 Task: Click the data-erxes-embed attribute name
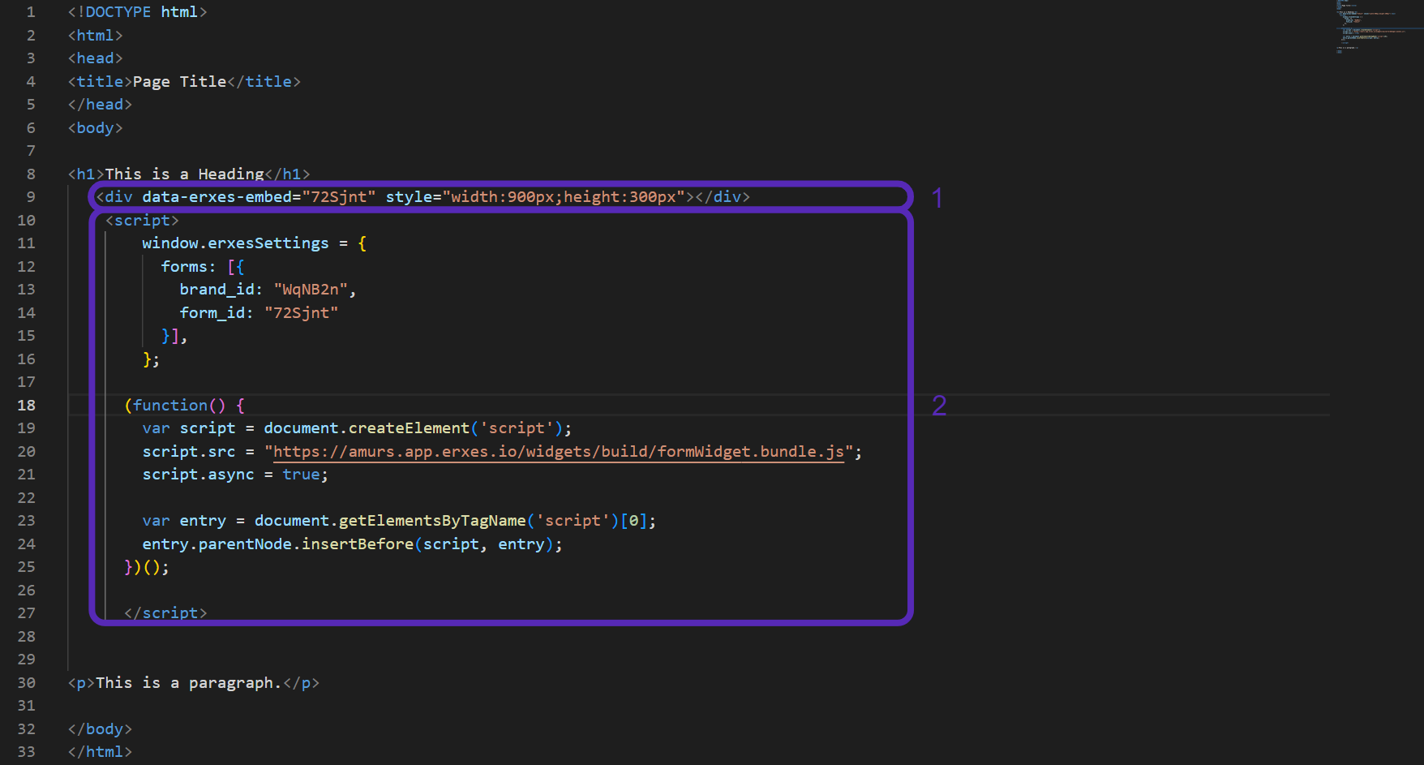(x=217, y=197)
